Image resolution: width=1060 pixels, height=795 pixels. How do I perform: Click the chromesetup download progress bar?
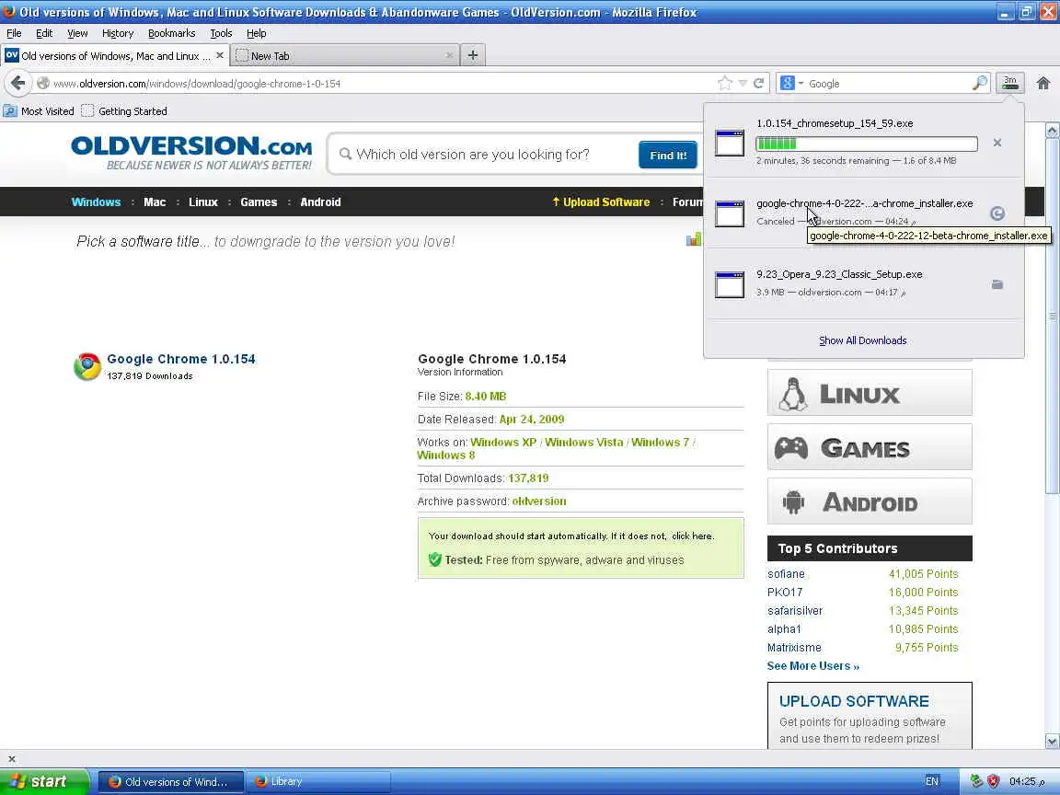pyautogui.click(x=867, y=144)
